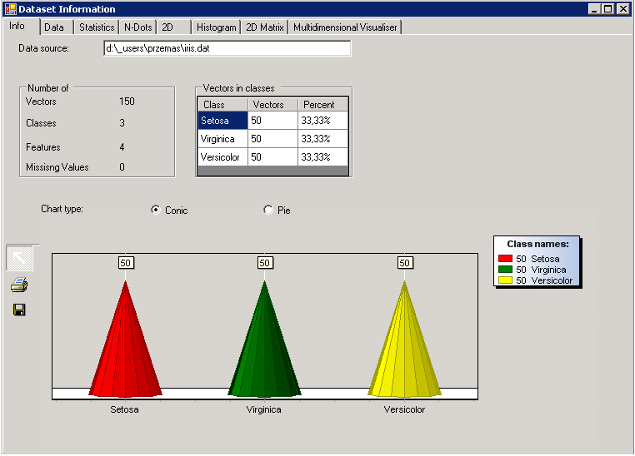
Task: Select the Virginica cell in the table
Action: [x=222, y=139]
